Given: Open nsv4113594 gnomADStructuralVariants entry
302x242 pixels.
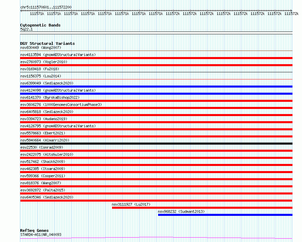Looking at the screenshot, I should [58, 55].
